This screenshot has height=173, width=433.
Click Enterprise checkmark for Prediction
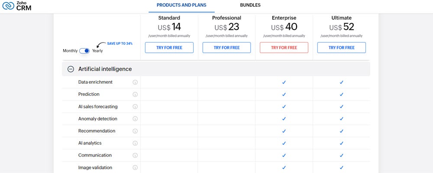(284, 94)
